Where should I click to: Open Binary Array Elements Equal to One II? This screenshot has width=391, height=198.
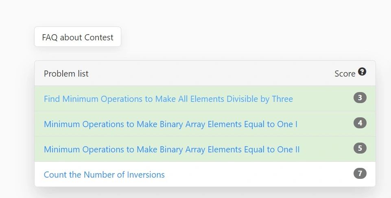coord(171,150)
